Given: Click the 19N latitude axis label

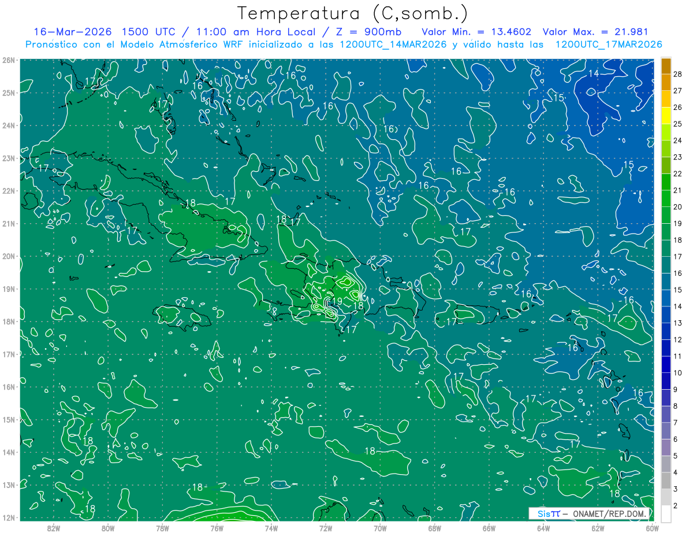Looking at the screenshot, I should tap(9, 289).
